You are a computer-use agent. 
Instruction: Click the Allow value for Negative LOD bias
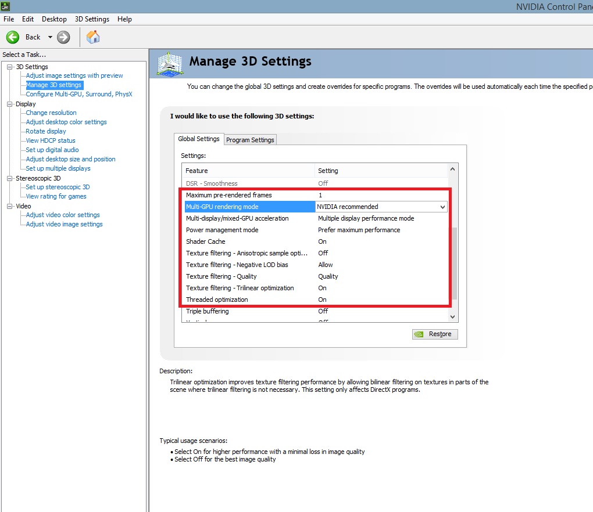click(325, 265)
